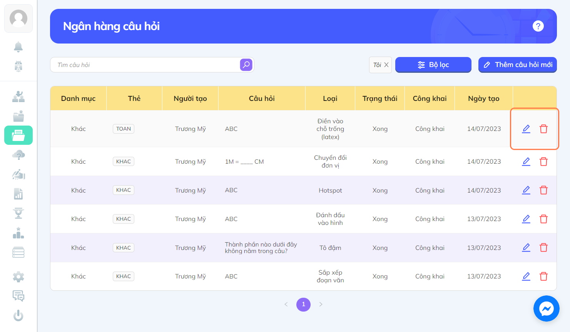
Task: Open the cloud question icon in sidebar
Action: 18,155
